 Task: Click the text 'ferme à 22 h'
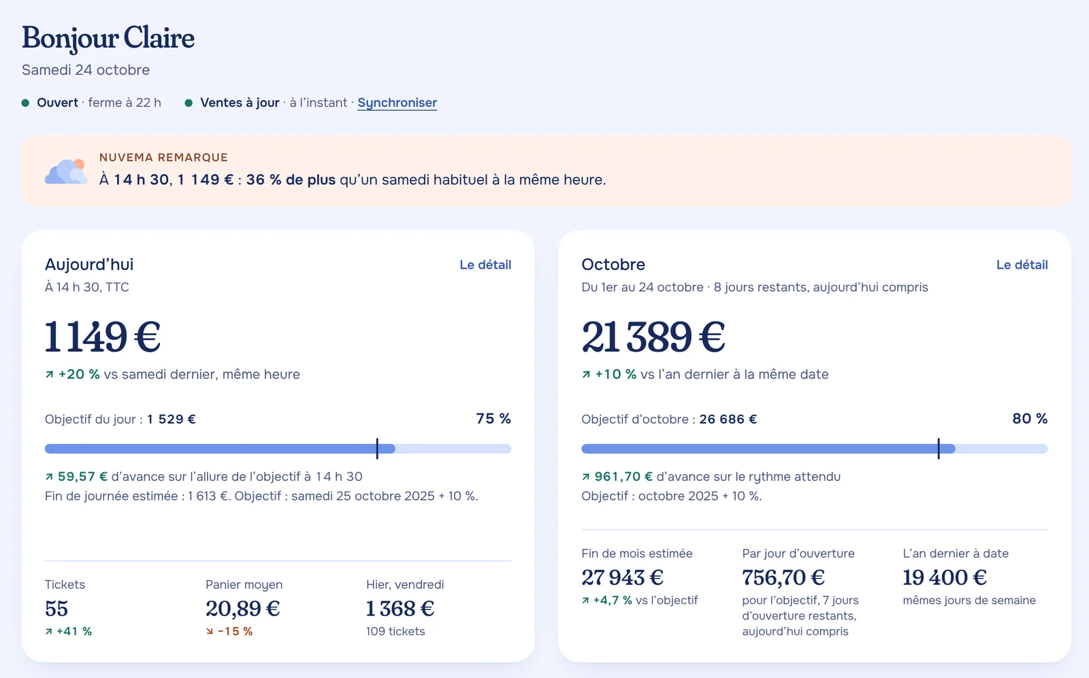pos(125,103)
